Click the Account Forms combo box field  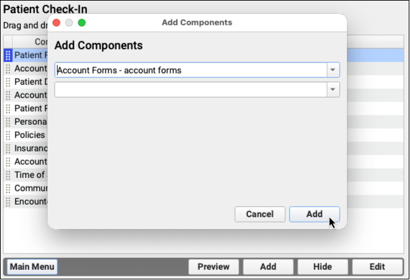(190, 70)
